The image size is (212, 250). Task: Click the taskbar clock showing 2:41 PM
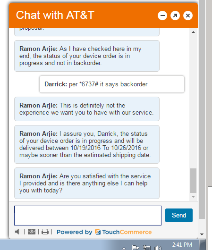click(182, 245)
